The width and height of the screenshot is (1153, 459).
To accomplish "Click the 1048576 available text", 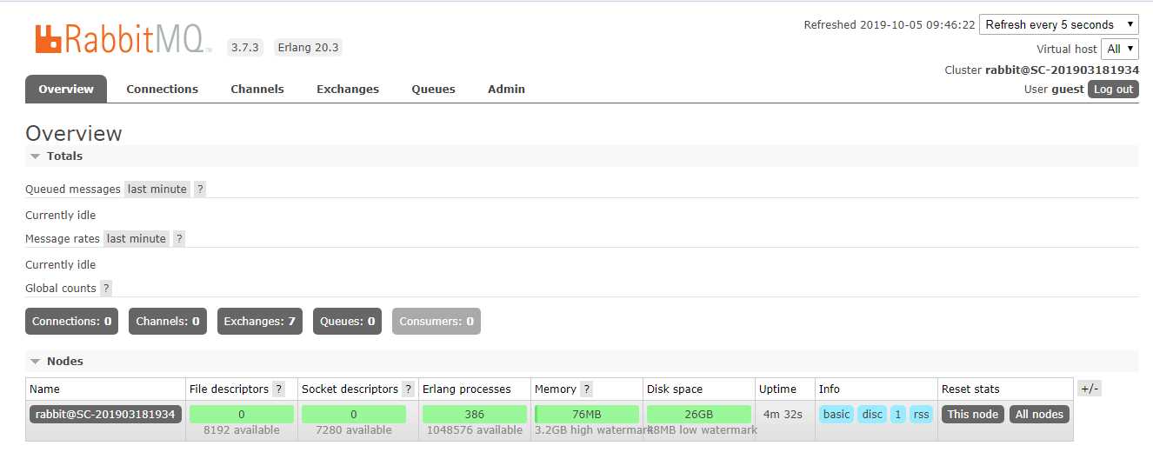I will 475,429.
